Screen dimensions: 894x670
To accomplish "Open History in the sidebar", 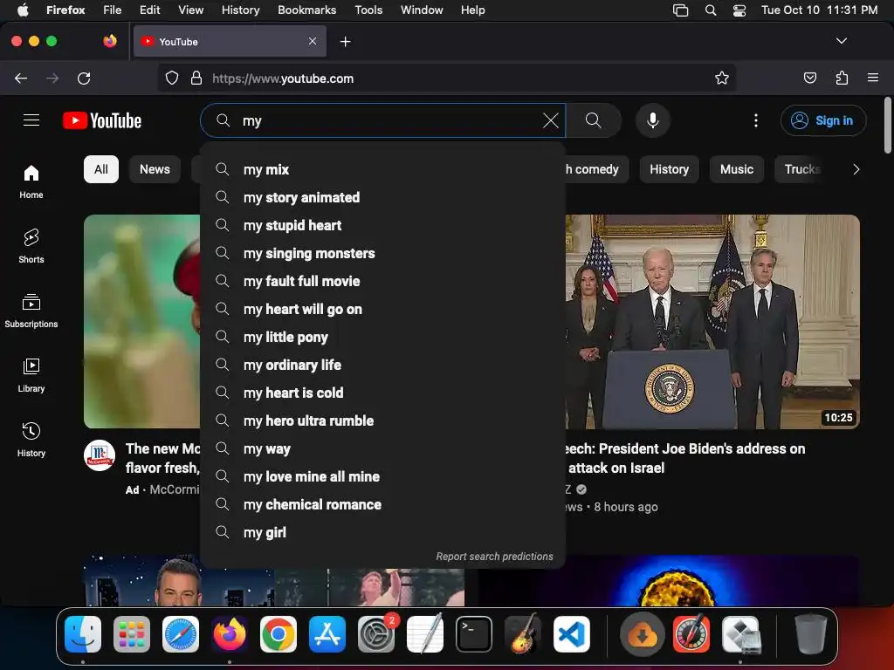I will tap(31, 440).
